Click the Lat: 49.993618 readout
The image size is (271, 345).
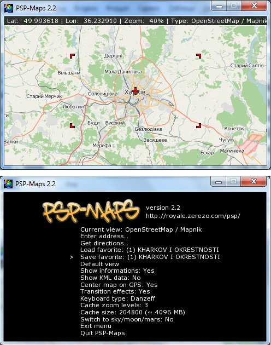(33, 21)
